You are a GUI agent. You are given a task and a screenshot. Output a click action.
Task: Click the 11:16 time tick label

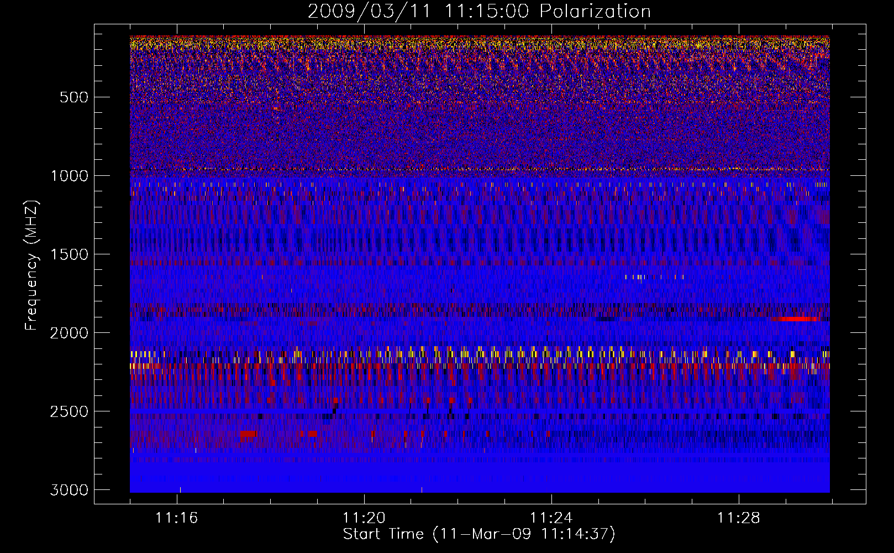coord(177,518)
